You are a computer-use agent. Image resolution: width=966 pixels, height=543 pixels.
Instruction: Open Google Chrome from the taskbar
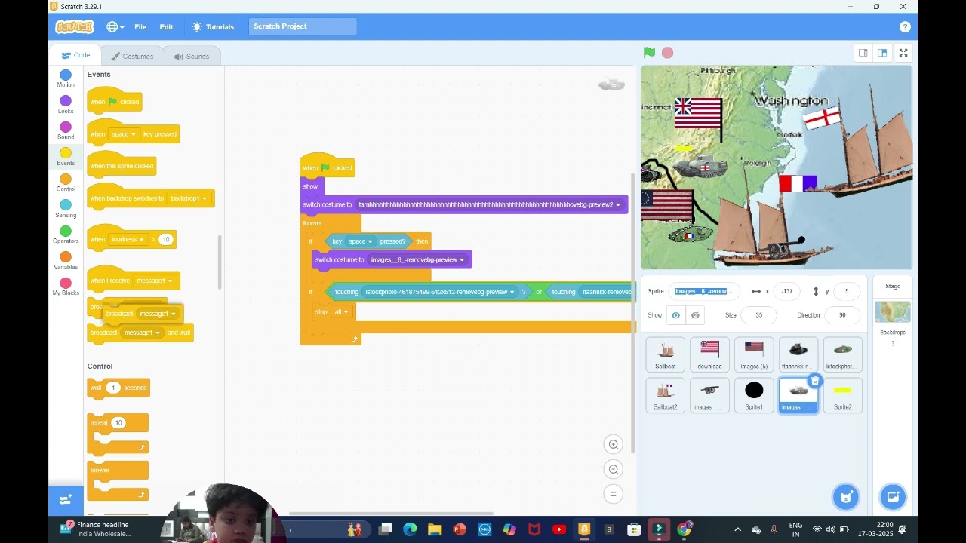pos(684,529)
